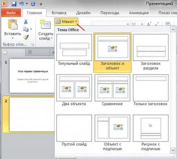Click the PowerPoint application icon in title bar
This screenshot has height=159, width=177.
(4, 4)
